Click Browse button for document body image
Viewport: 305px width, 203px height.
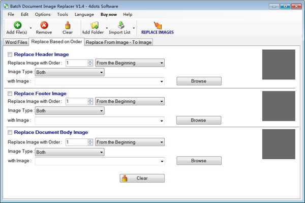199,161
